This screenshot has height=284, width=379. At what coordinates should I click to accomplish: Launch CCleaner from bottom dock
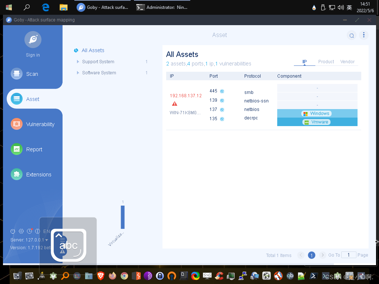219,275
